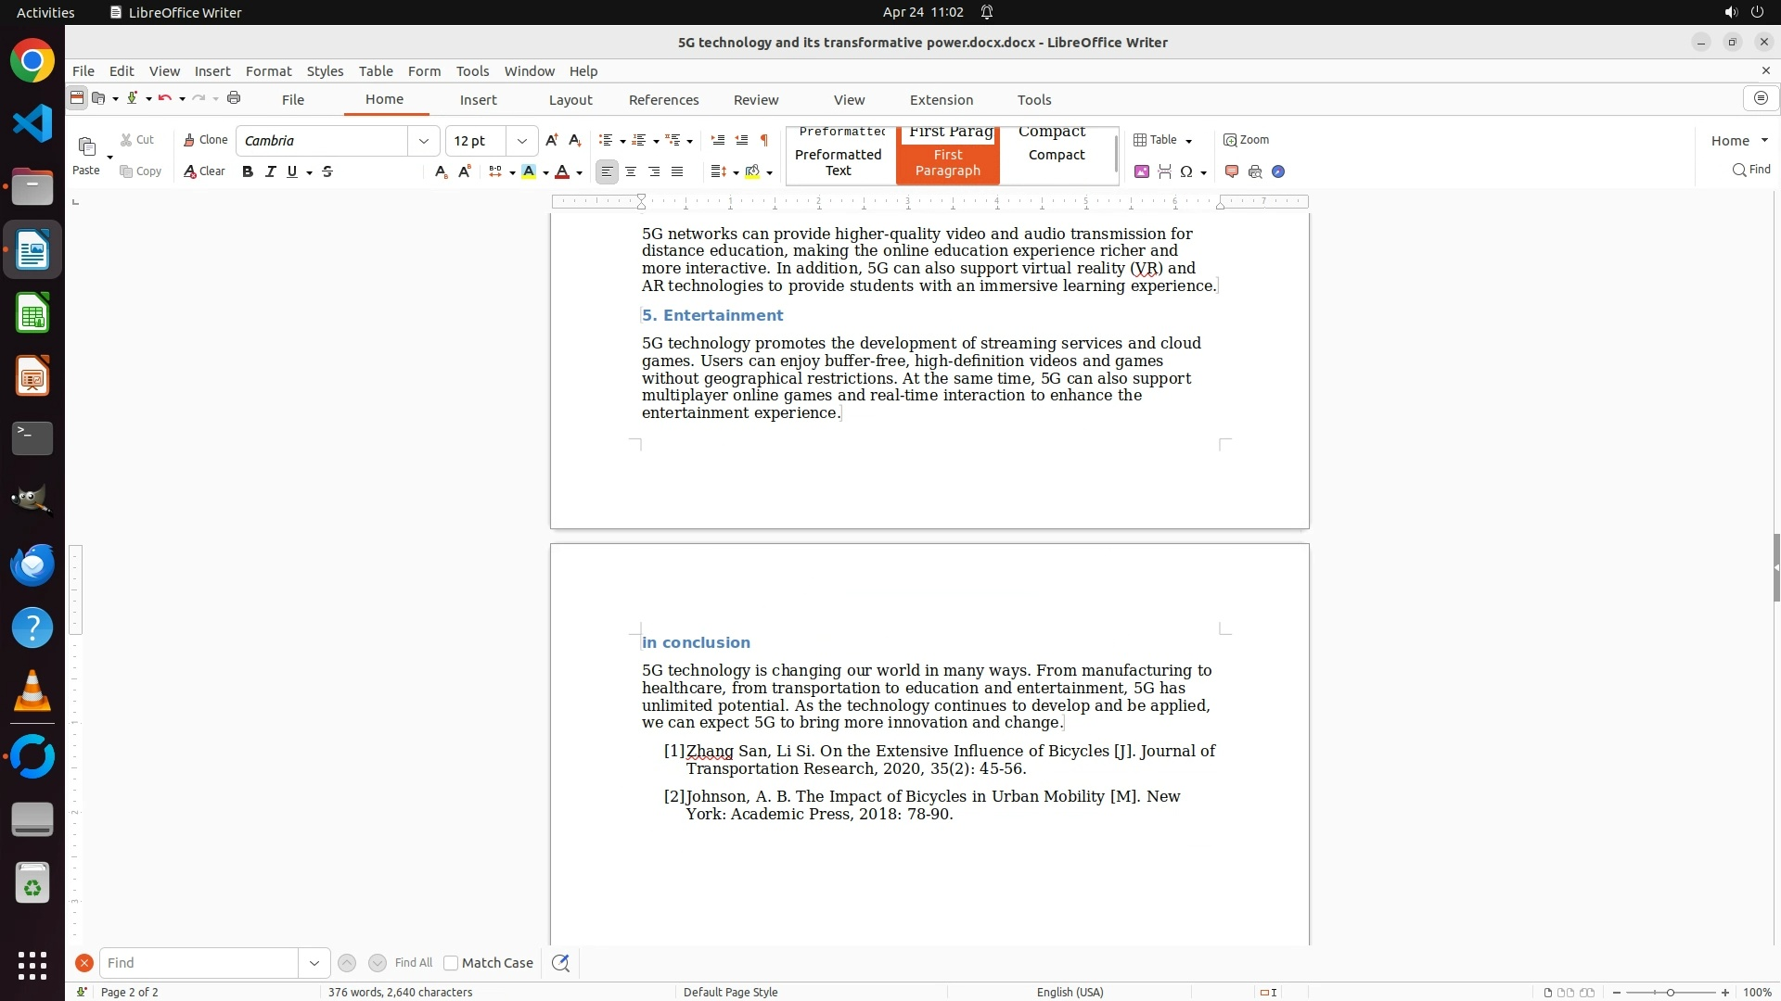Screen dimensions: 1781x1001
Task: Click the Clone formatting tool
Action: [205, 140]
